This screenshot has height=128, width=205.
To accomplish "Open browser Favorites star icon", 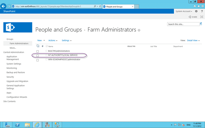I will pos(199,6).
